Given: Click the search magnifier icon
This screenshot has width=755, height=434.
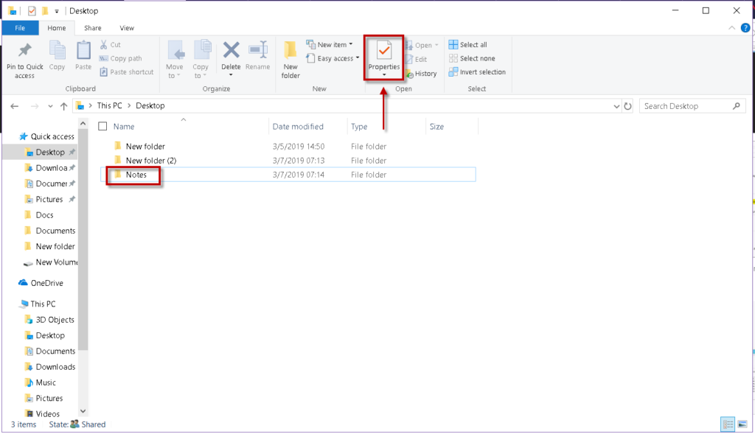Looking at the screenshot, I should (x=737, y=106).
